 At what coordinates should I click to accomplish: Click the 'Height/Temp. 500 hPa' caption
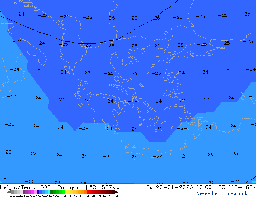pyautogui.click(x=33, y=187)
